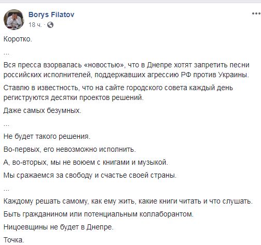
Task: Click the final word "Точка."
Action: [13, 240]
